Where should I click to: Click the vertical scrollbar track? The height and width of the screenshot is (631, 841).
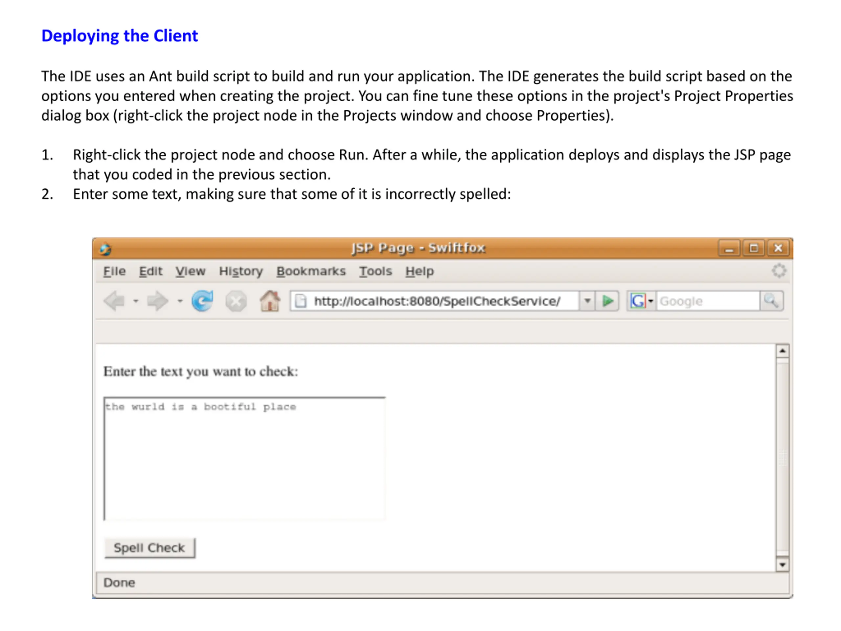pyautogui.click(x=783, y=457)
